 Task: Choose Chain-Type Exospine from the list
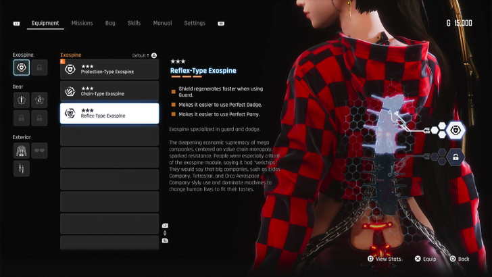109,91
